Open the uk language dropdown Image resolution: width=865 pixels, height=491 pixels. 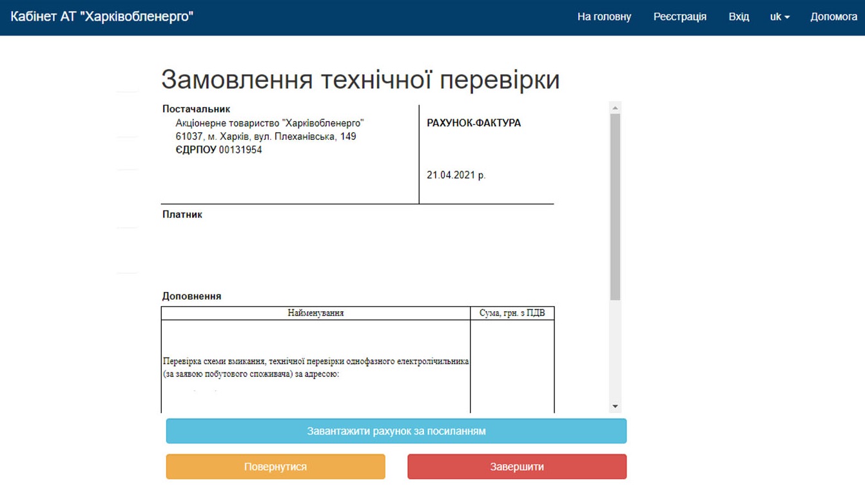[x=779, y=16]
